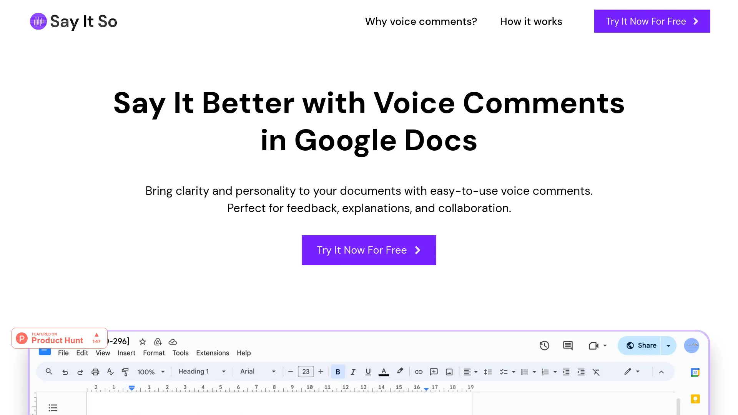Star the Google Docs document
Viewport: 738px width, 415px height.
point(143,342)
